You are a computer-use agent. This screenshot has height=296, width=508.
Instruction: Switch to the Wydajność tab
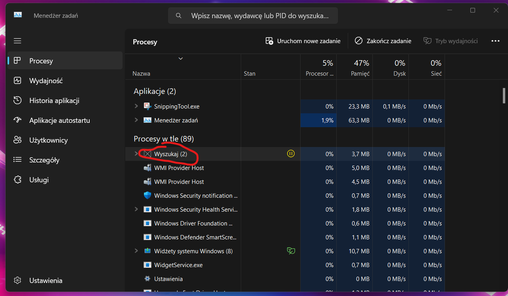(65, 81)
